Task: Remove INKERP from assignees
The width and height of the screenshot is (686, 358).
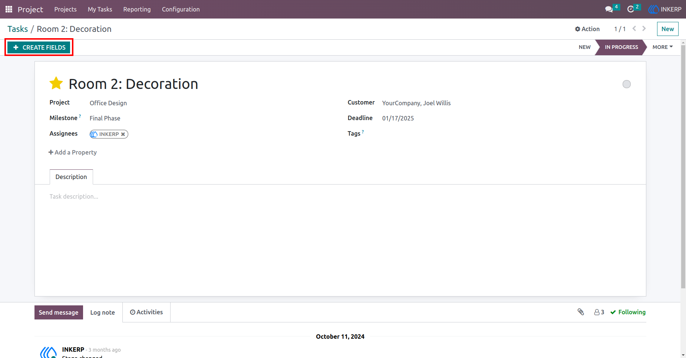Action: [x=123, y=134]
